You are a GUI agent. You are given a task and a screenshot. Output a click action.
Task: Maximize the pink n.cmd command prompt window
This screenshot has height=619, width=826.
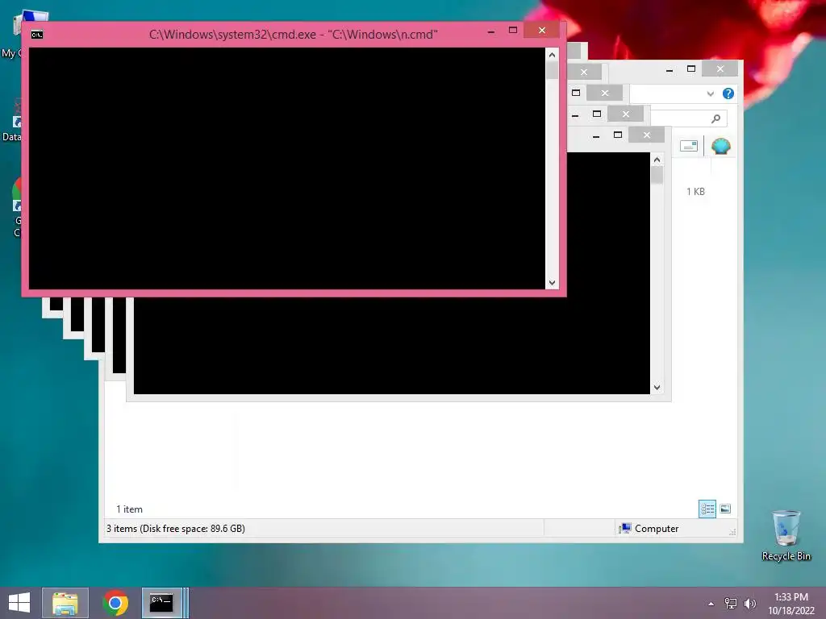512,30
